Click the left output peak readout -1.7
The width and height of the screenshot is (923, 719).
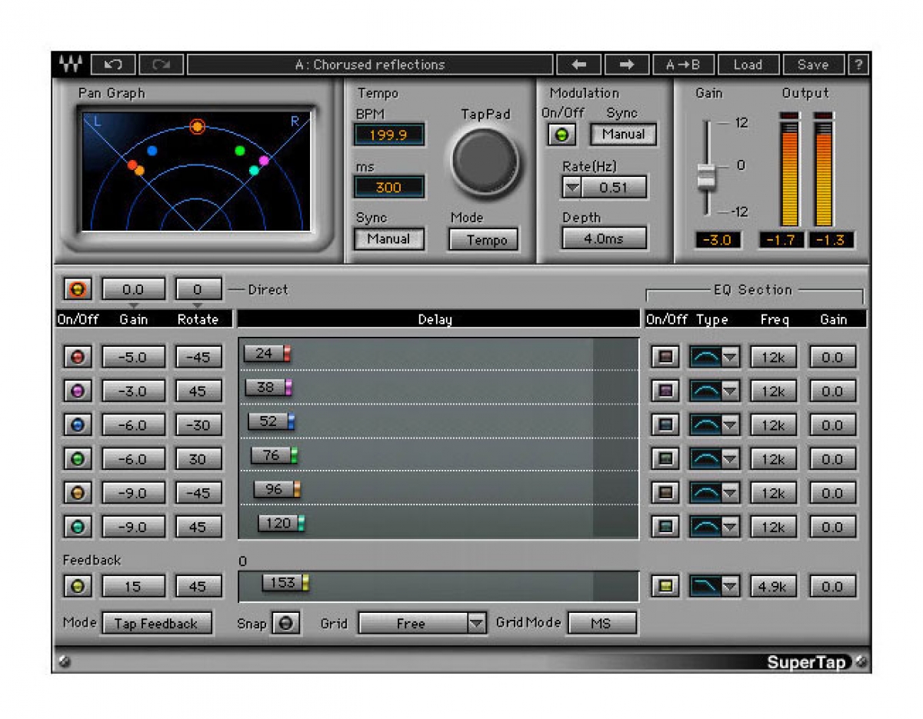pyautogui.click(x=781, y=241)
